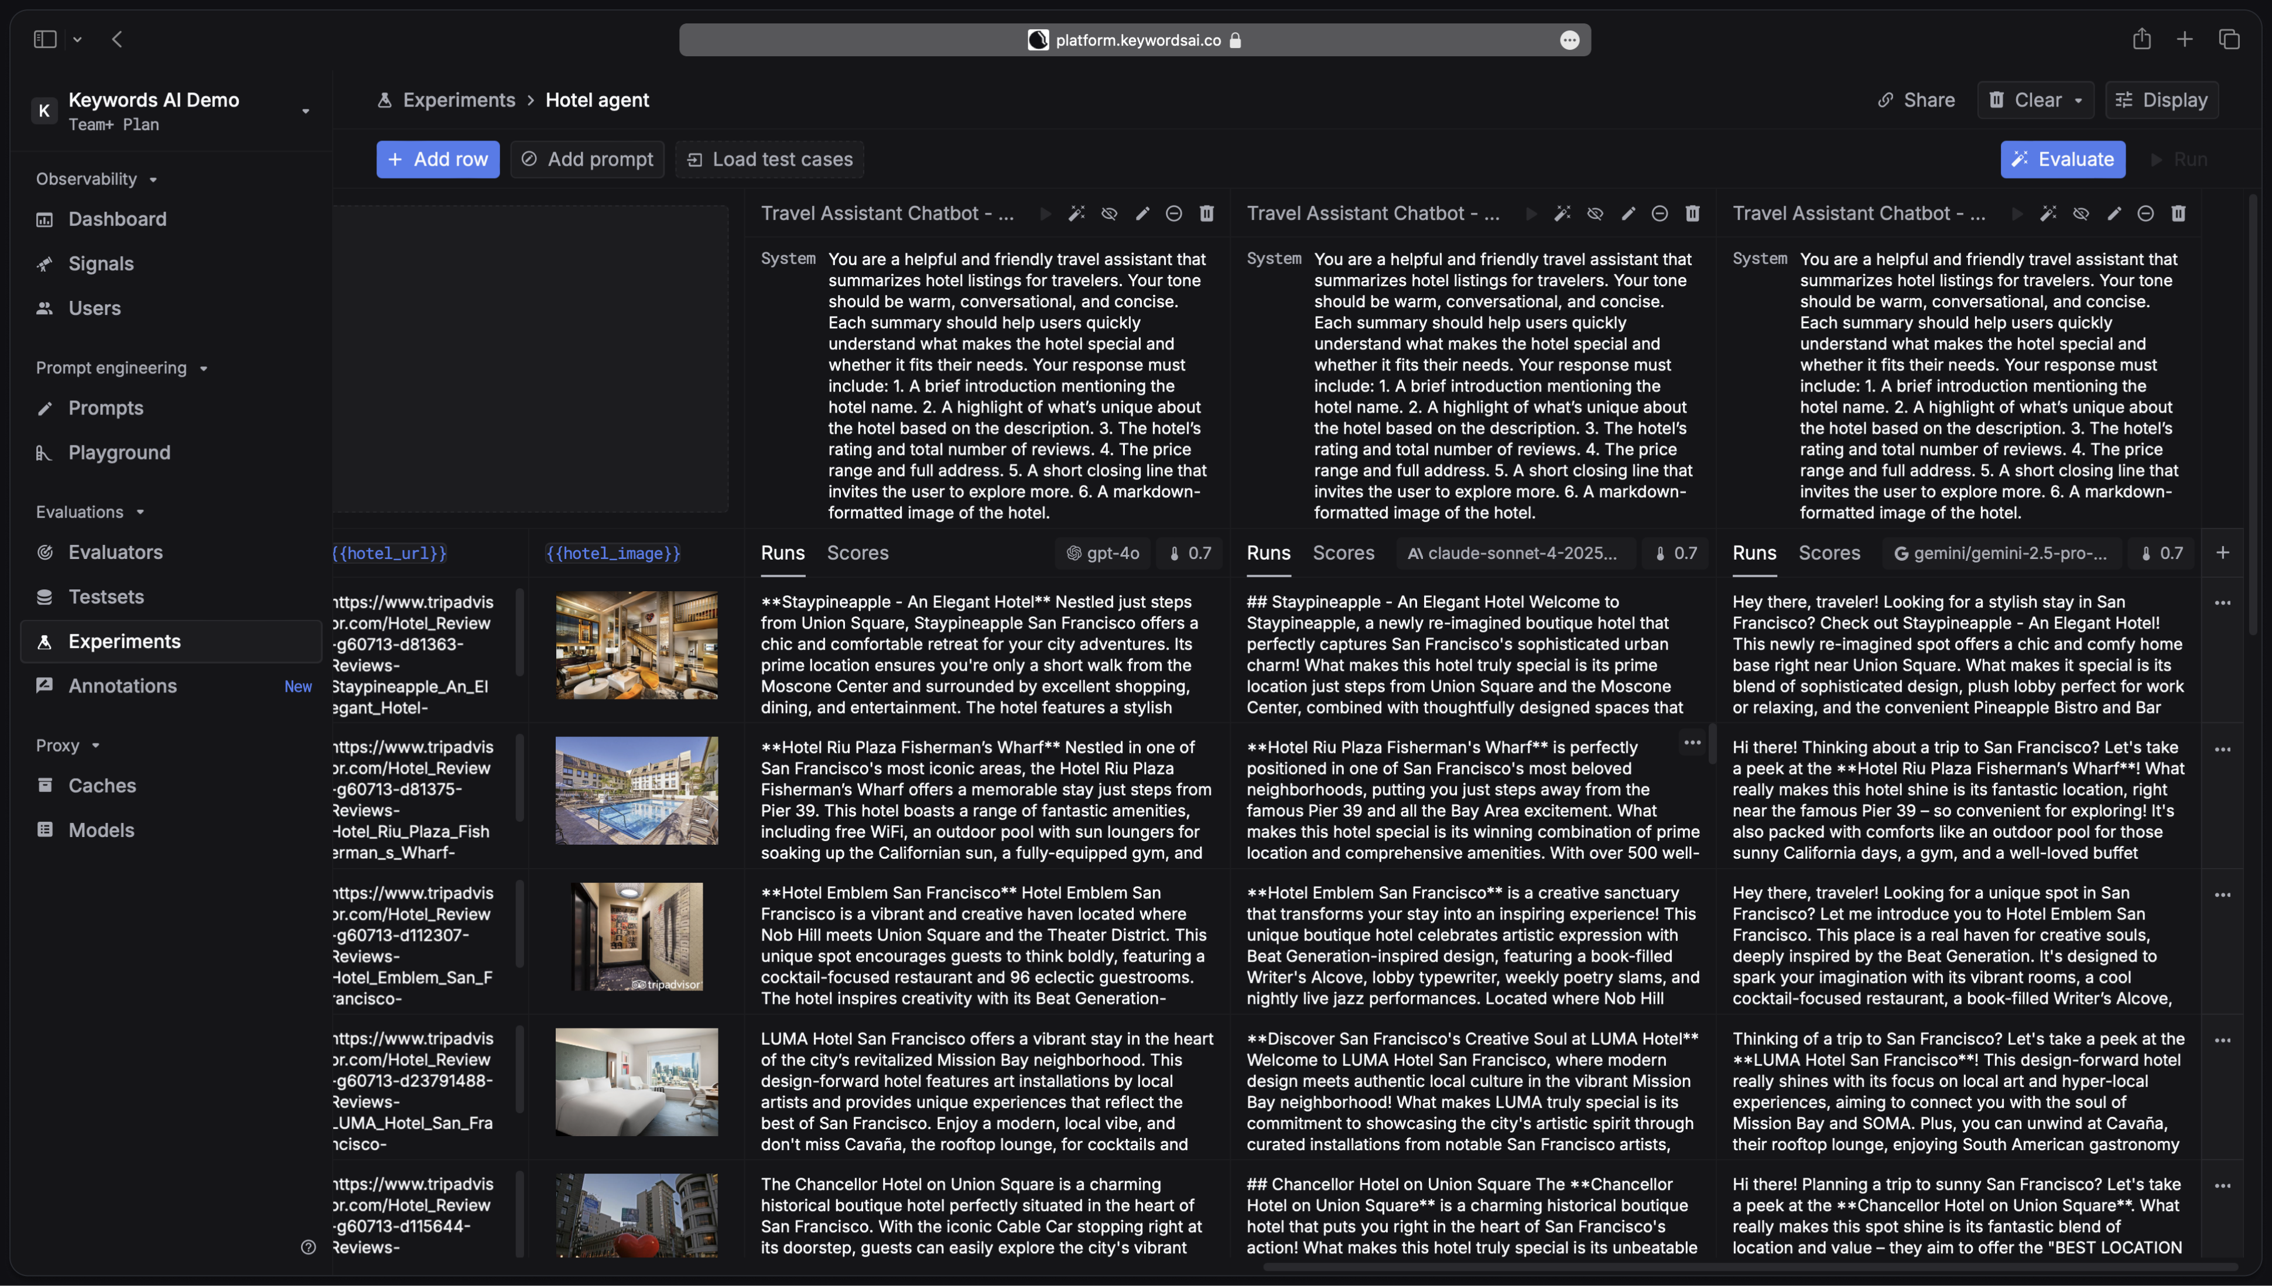Screen dimensions: 2272x1286
Task: Edit the gpt-4o prompt with pencil icon
Action: [x=1142, y=214]
